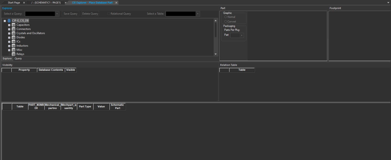
Task: Open the Select a Query dropdown
Action: pyautogui.click(x=57, y=14)
